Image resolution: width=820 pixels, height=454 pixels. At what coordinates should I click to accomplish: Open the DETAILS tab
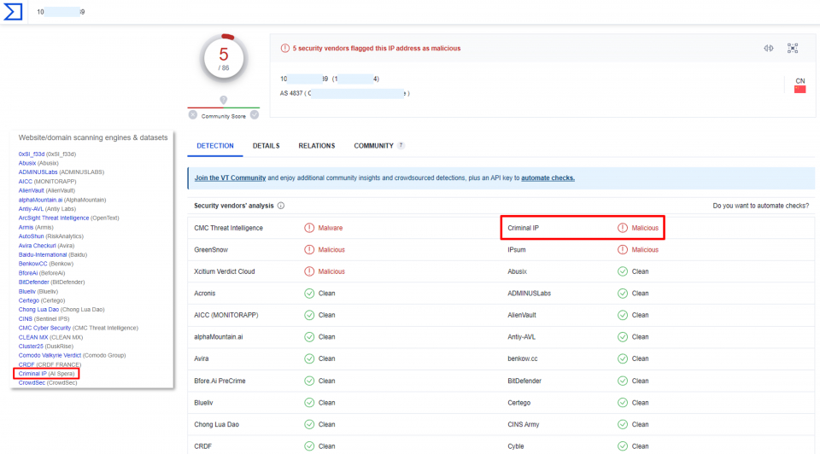[x=266, y=146]
